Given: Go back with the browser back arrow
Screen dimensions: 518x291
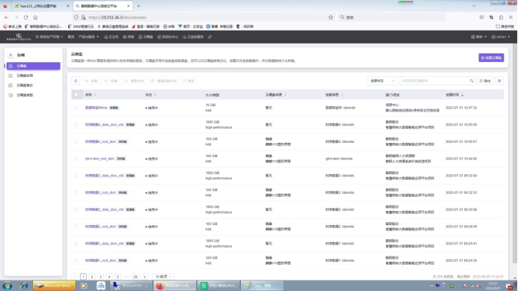Looking at the screenshot, I should pos(7,17).
